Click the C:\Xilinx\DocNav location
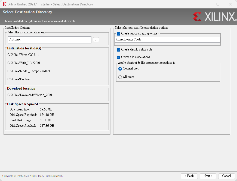Image resolution: width=237 pixels, height=181 pixels. [x=19, y=79]
